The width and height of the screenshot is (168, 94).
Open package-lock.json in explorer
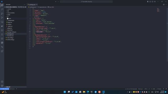[15, 32]
